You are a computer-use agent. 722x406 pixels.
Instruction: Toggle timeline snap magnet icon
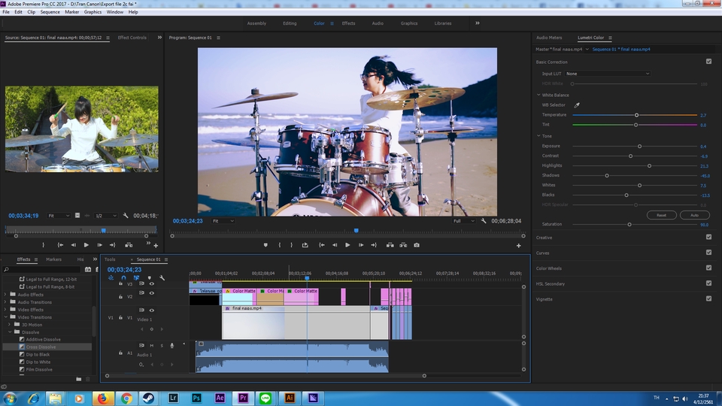click(123, 278)
